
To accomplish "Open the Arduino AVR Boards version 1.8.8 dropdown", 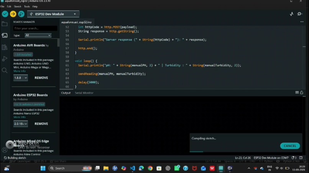I will [x=20, y=78].
